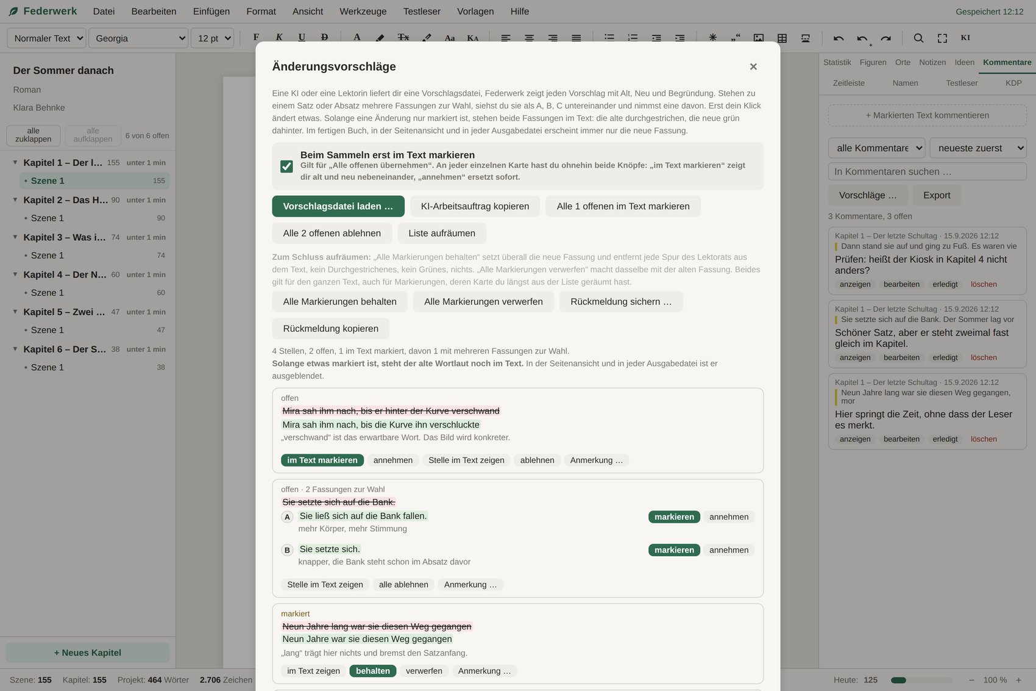Click 'behalten' on the Neun Jahre suggestion
The image size is (1036, 691).
(373, 671)
